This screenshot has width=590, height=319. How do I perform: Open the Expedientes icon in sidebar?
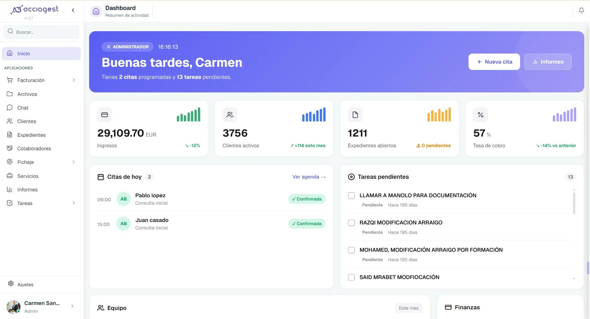point(10,135)
